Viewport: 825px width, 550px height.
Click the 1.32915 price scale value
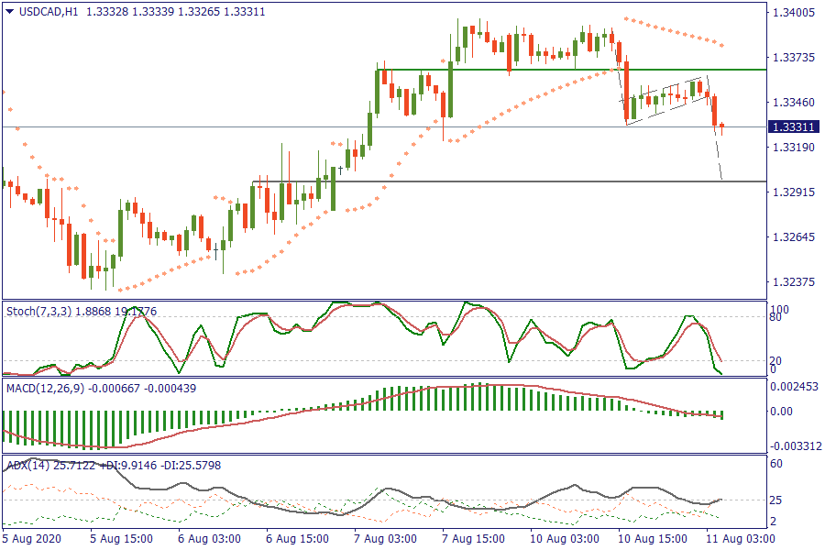point(794,192)
